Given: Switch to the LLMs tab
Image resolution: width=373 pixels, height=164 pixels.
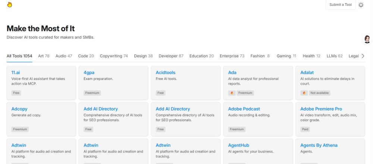Looking at the screenshot, I should pos(335,56).
